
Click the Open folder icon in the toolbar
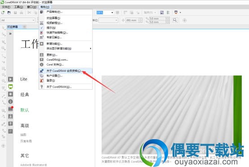9,13
